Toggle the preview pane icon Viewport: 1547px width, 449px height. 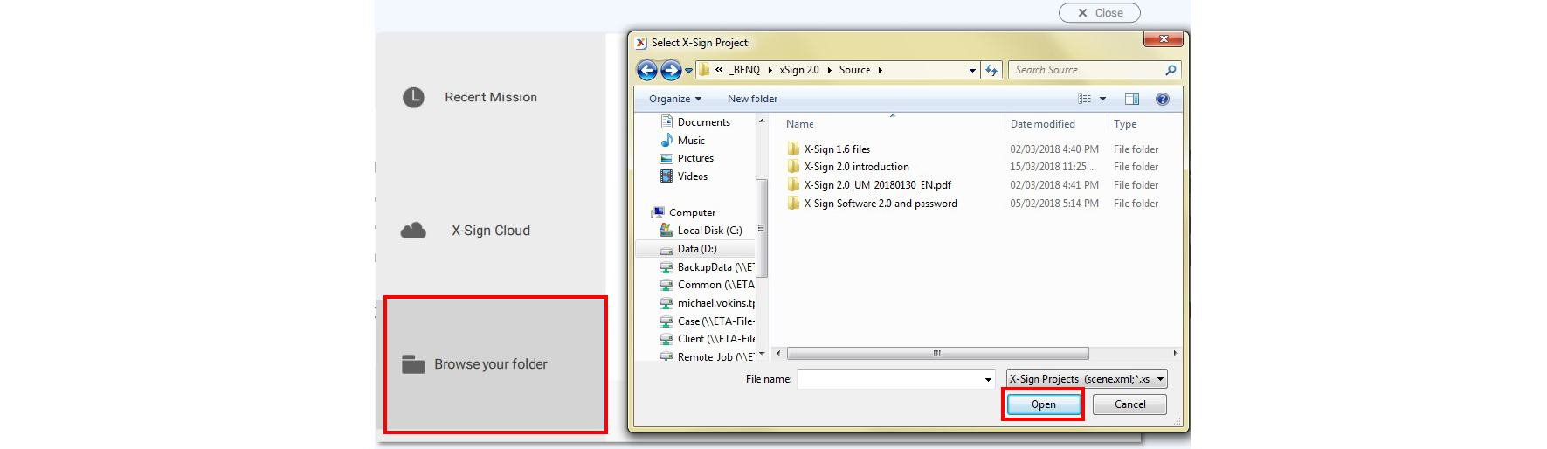click(x=1132, y=99)
